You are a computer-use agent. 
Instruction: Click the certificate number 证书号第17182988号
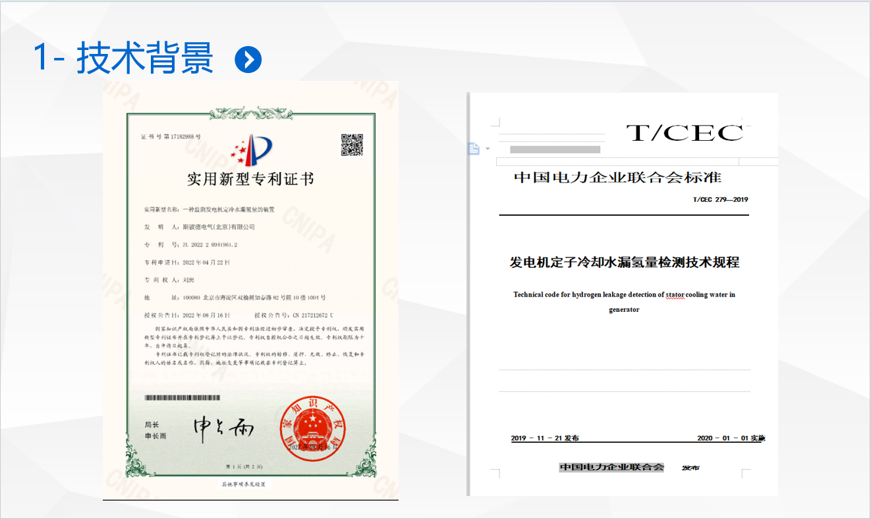click(x=171, y=136)
